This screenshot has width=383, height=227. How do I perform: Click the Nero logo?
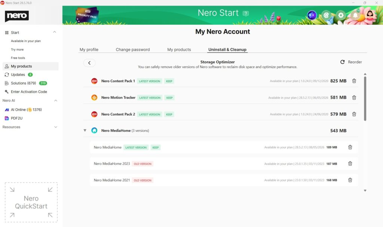(x=17, y=16)
